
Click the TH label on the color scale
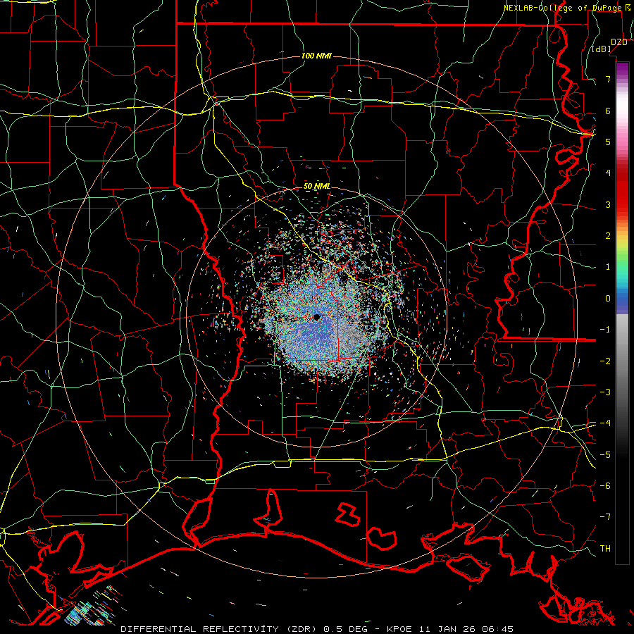[x=605, y=548]
